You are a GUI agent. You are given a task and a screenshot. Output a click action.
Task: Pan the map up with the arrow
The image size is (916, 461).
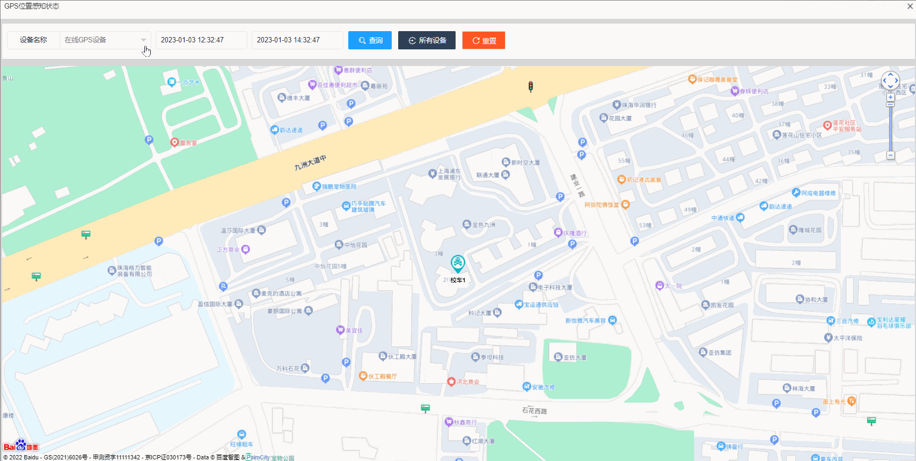(x=890, y=74)
